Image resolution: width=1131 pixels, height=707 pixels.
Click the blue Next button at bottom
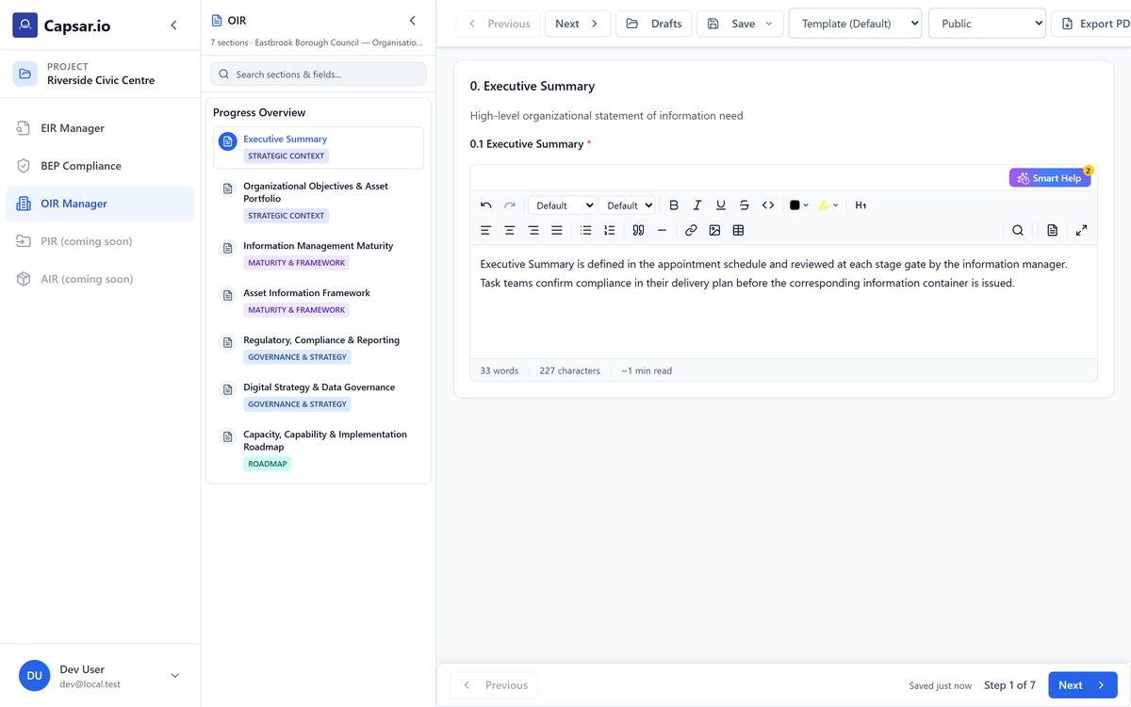[x=1083, y=685]
